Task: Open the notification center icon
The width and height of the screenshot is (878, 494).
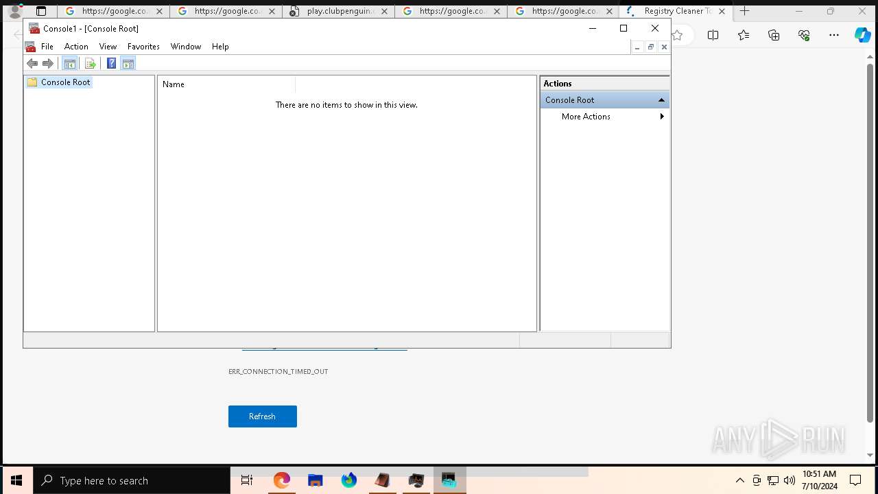Action: (855, 480)
